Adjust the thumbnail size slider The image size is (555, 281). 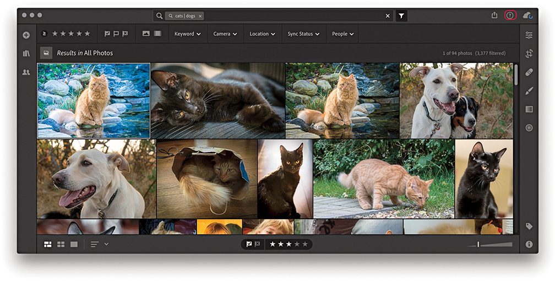[478, 244]
